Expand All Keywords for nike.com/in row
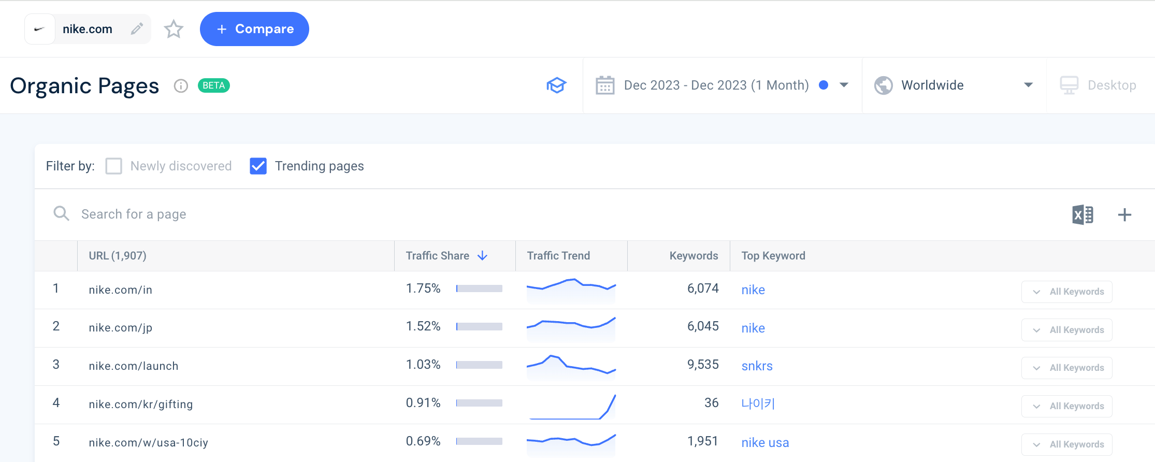 [x=1066, y=292]
